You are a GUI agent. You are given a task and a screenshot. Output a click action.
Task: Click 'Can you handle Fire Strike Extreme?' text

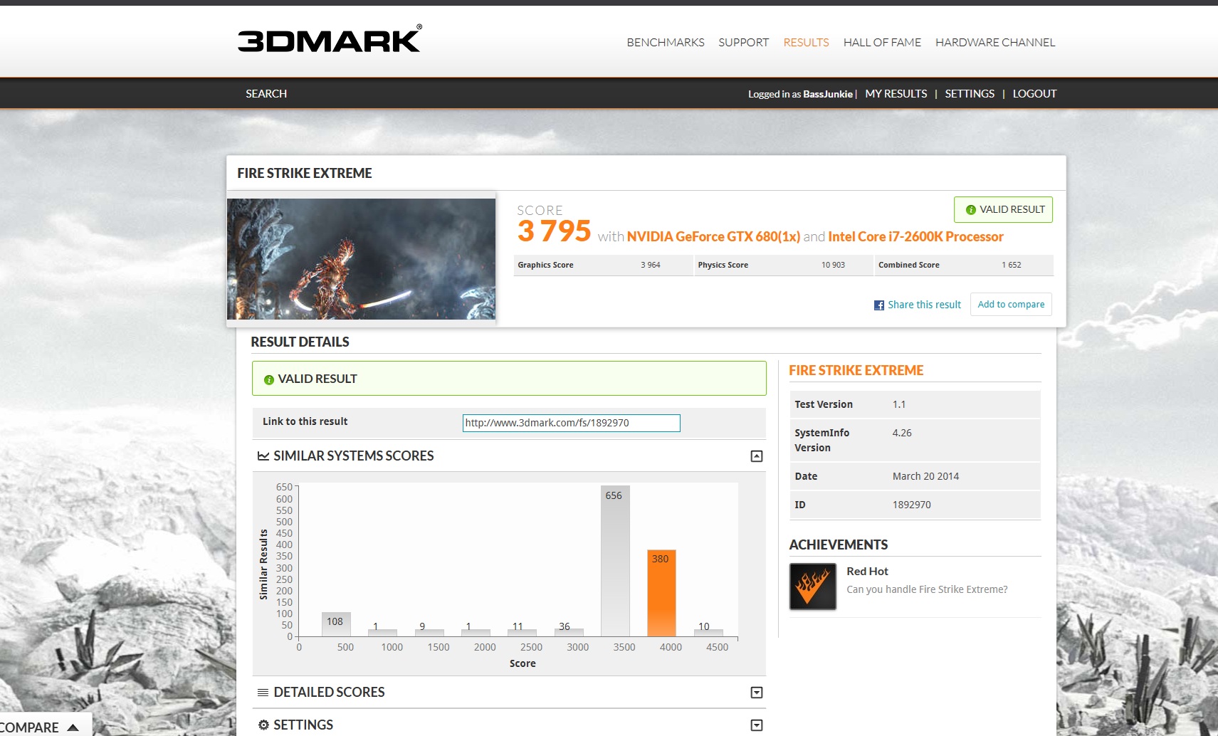(x=927, y=589)
